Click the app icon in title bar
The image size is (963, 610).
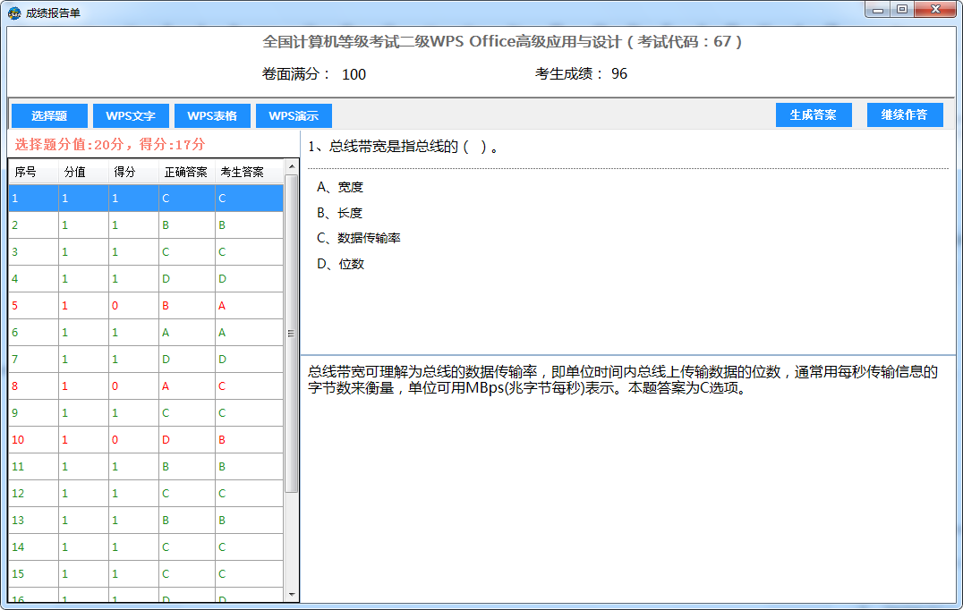point(14,13)
